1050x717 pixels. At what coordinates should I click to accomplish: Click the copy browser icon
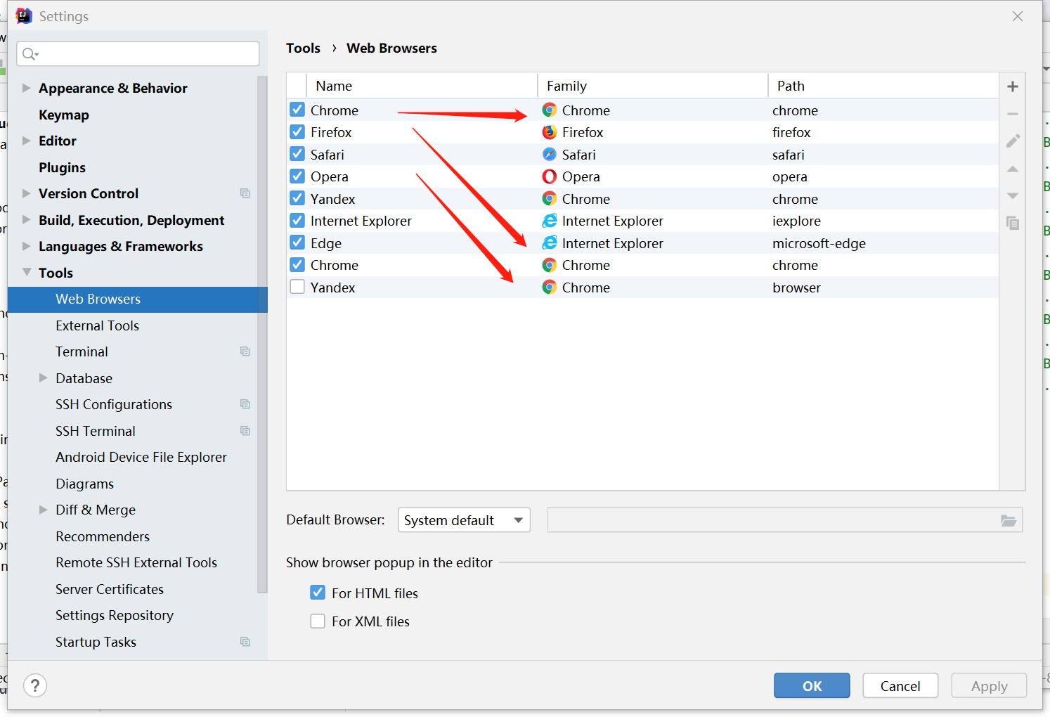pos(1012,223)
